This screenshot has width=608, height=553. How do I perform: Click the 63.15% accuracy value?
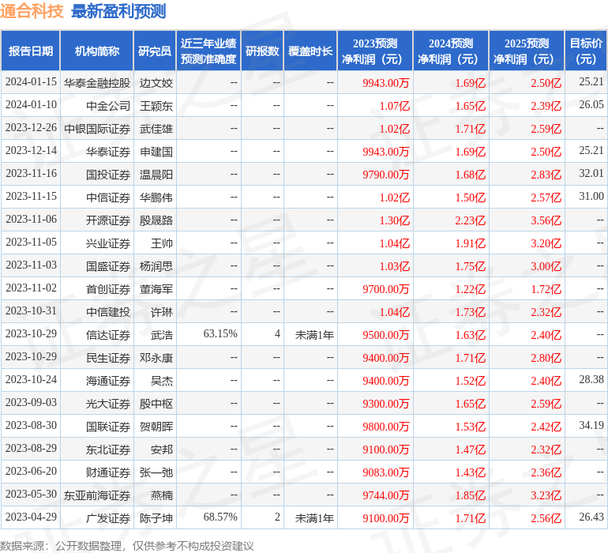(220, 333)
